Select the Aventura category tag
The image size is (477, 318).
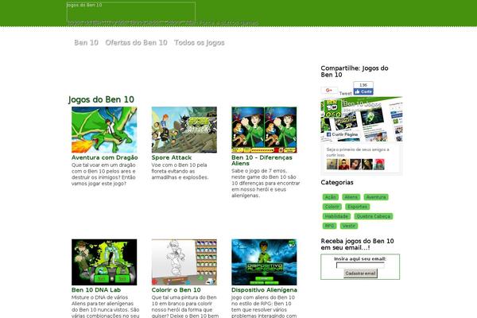click(x=376, y=197)
